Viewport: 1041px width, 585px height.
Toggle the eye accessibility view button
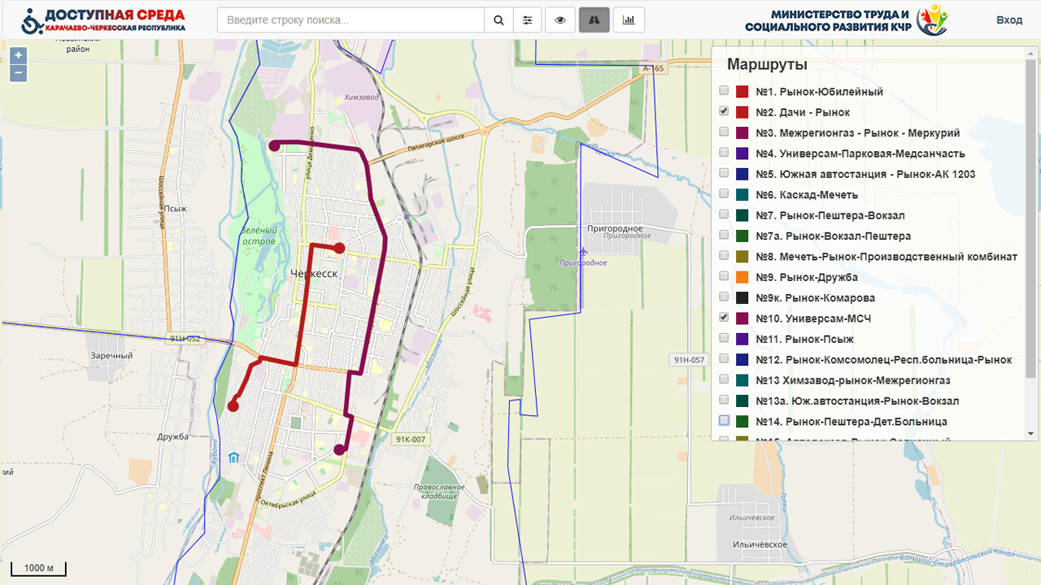[x=560, y=20]
